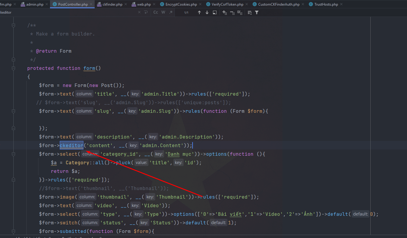This screenshot has height=238, width=407.
Task: Close the TrustHosts.php tab
Action: (x=341, y=4)
